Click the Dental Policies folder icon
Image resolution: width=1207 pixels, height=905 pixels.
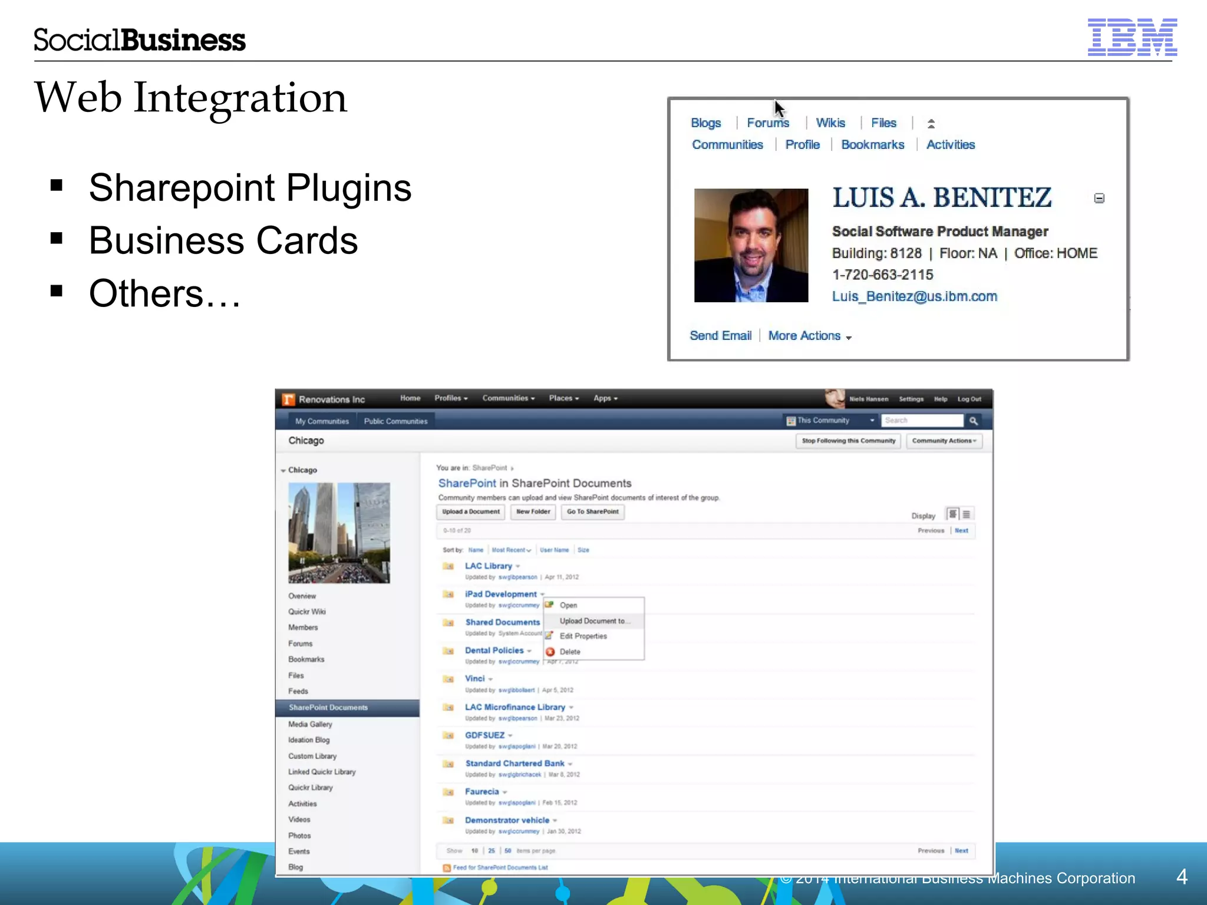point(448,651)
